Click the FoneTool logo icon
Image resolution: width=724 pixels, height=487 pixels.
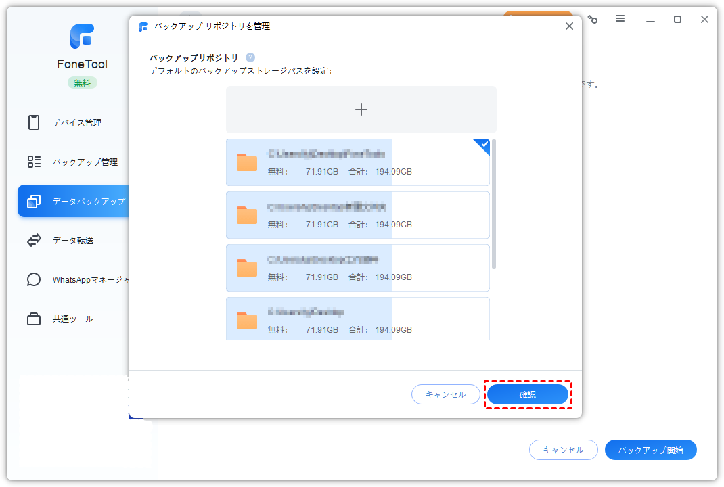click(x=82, y=36)
